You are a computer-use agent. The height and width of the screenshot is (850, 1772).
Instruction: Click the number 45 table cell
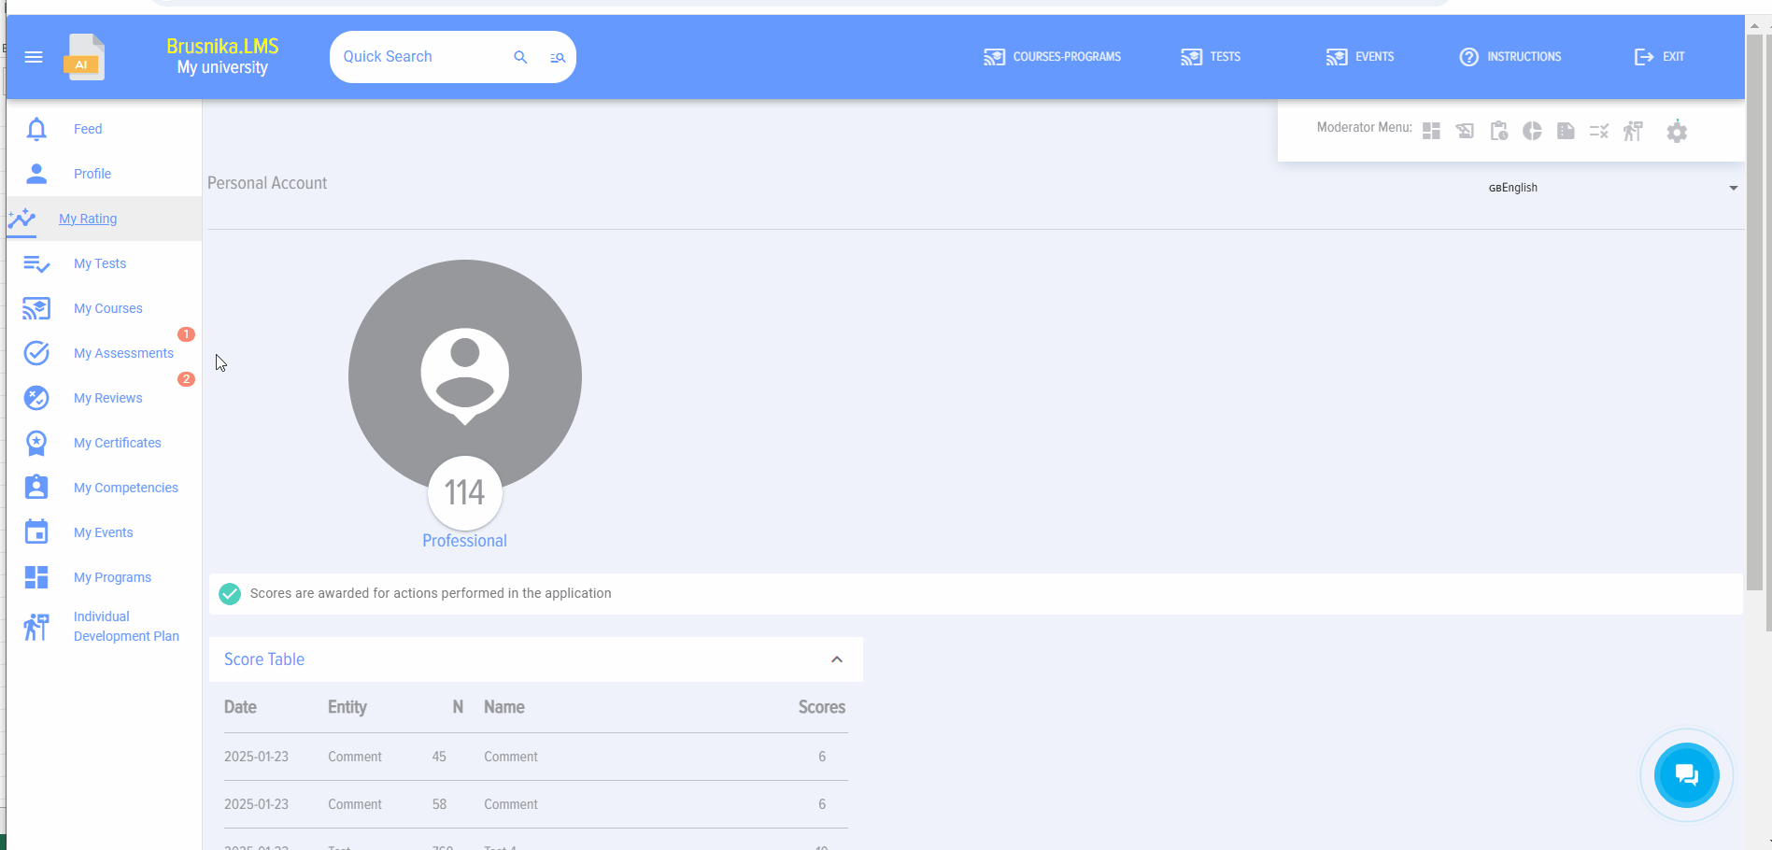click(x=439, y=757)
